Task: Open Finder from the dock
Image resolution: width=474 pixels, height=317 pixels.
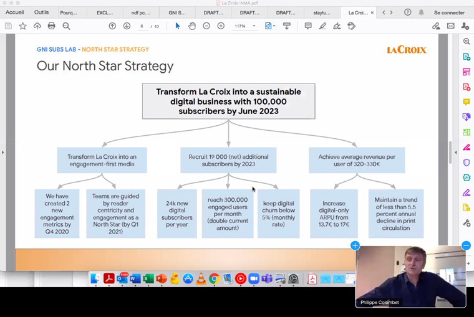Action: pos(95,278)
